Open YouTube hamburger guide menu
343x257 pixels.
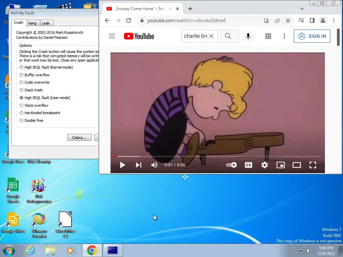point(112,36)
